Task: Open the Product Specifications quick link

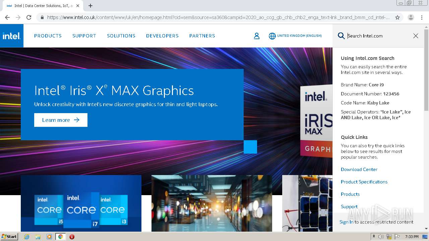Action: [x=364, y=182]
